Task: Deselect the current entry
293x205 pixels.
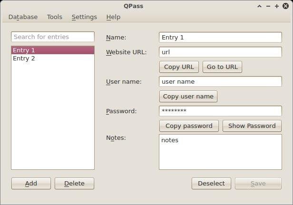Action: coord(211,183)
